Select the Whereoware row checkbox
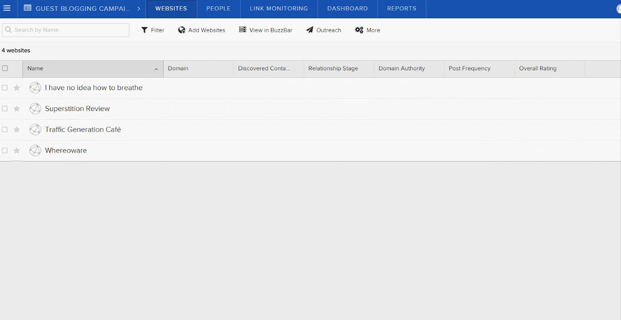621x320 pixels. 5,150
